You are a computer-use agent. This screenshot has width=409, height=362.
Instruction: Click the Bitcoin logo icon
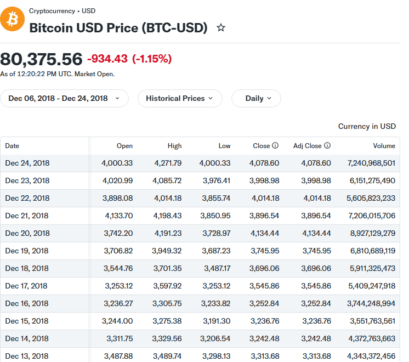coord(12,19)
